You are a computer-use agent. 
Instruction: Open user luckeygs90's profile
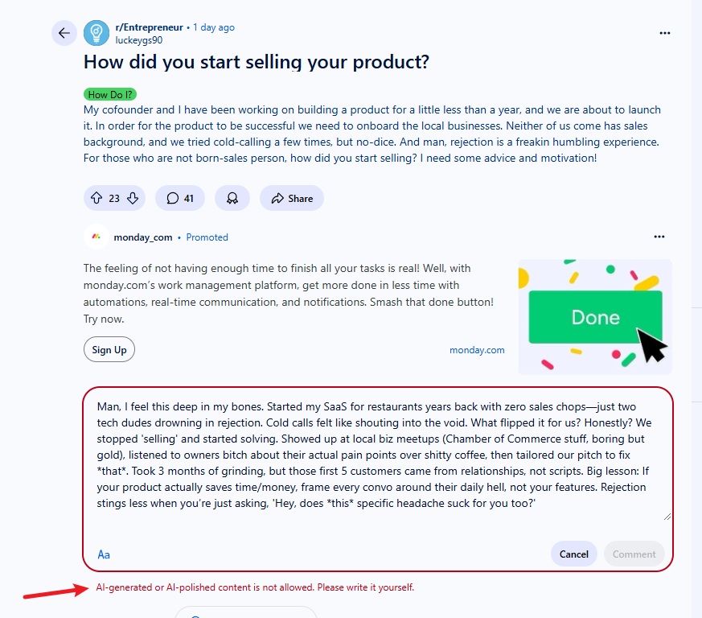tap(139, 40)
